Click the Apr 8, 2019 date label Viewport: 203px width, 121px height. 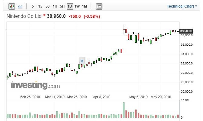click(x=101, y=97)
